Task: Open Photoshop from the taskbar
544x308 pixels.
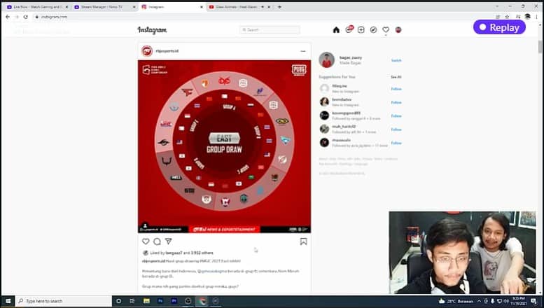Action: click(160, 301)
